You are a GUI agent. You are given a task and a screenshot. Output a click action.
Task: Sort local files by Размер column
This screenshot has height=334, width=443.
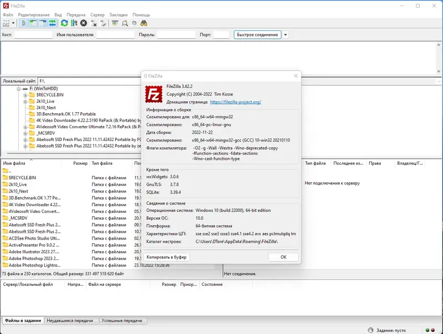coord(75,163)
